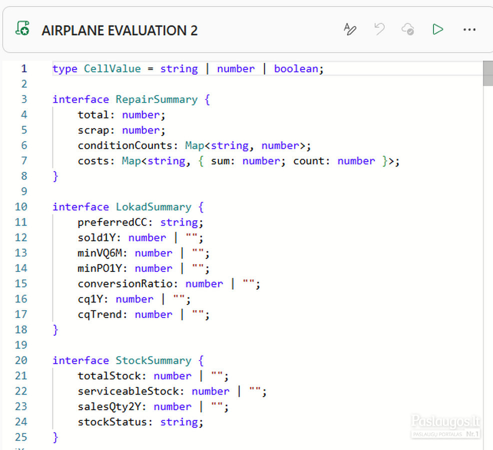
Task: Click the salesQty2Y property
Action: 109,406
